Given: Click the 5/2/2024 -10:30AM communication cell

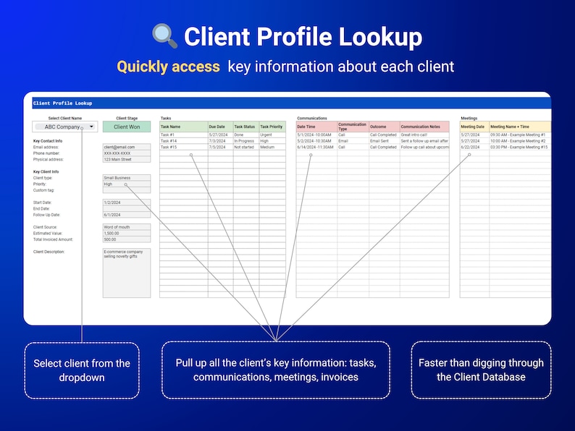Looking at the screenshot, I should coord(316,141).
